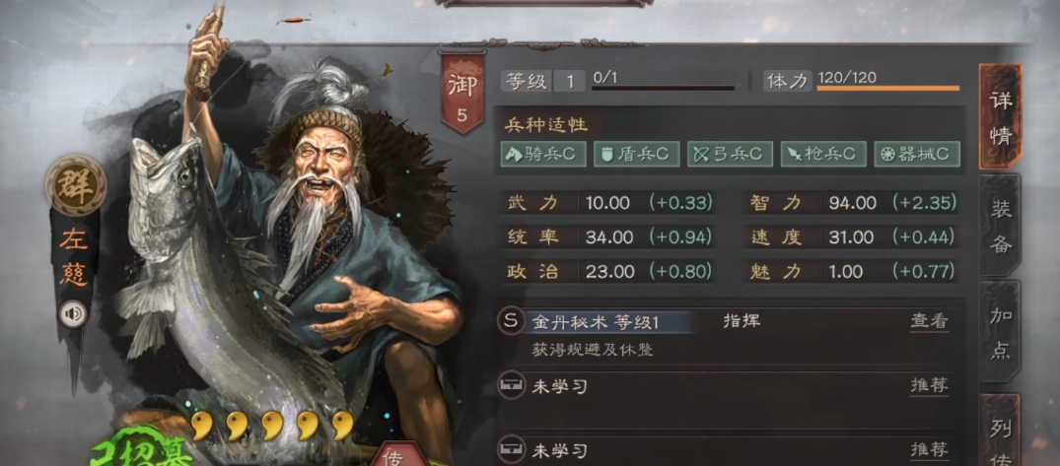Screen dimensions: 1060x466
Task: Open the 装备 equipment tab
Action: 1000,226
